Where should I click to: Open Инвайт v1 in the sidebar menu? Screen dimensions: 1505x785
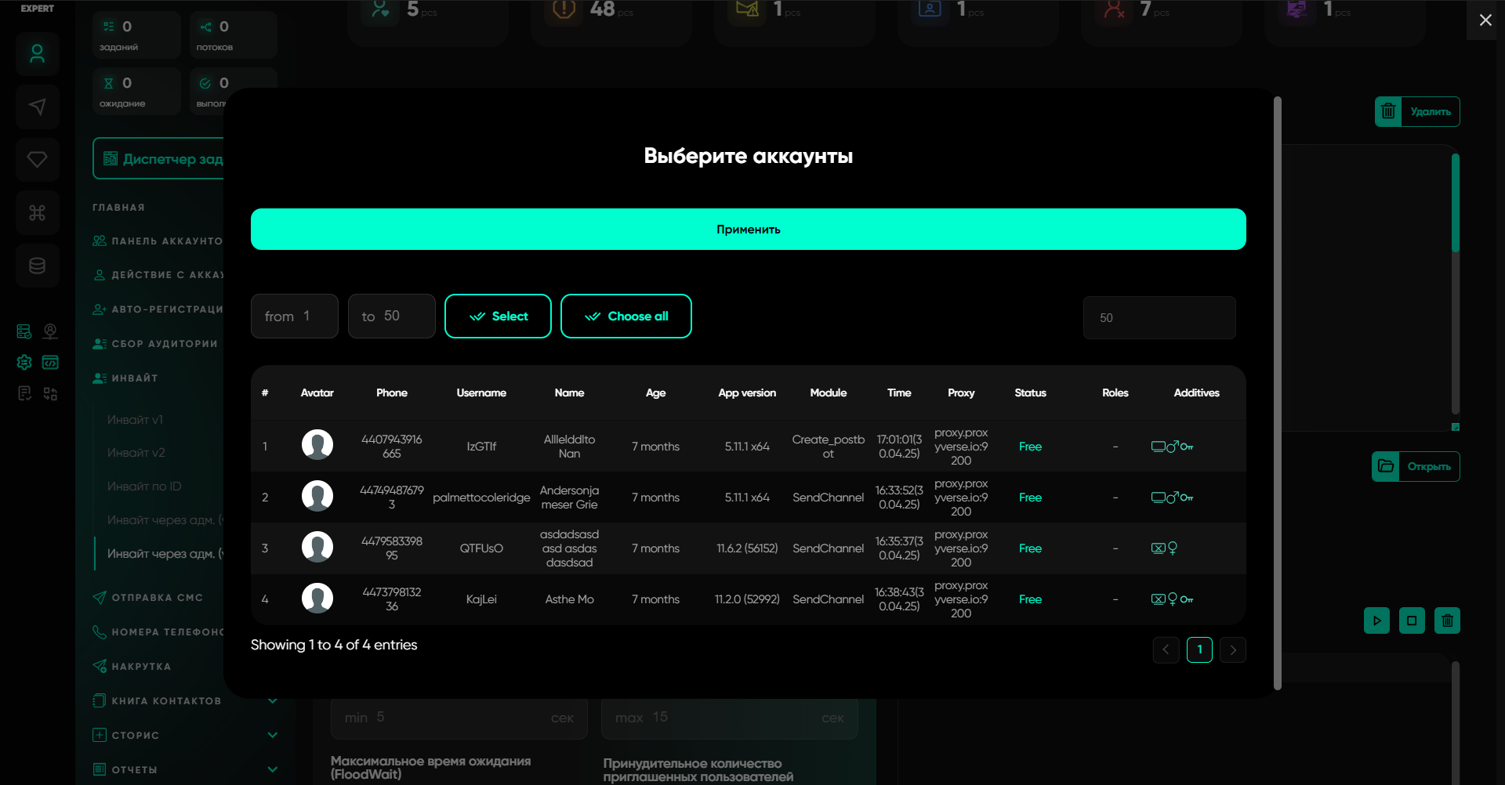[x=135, y=420]
